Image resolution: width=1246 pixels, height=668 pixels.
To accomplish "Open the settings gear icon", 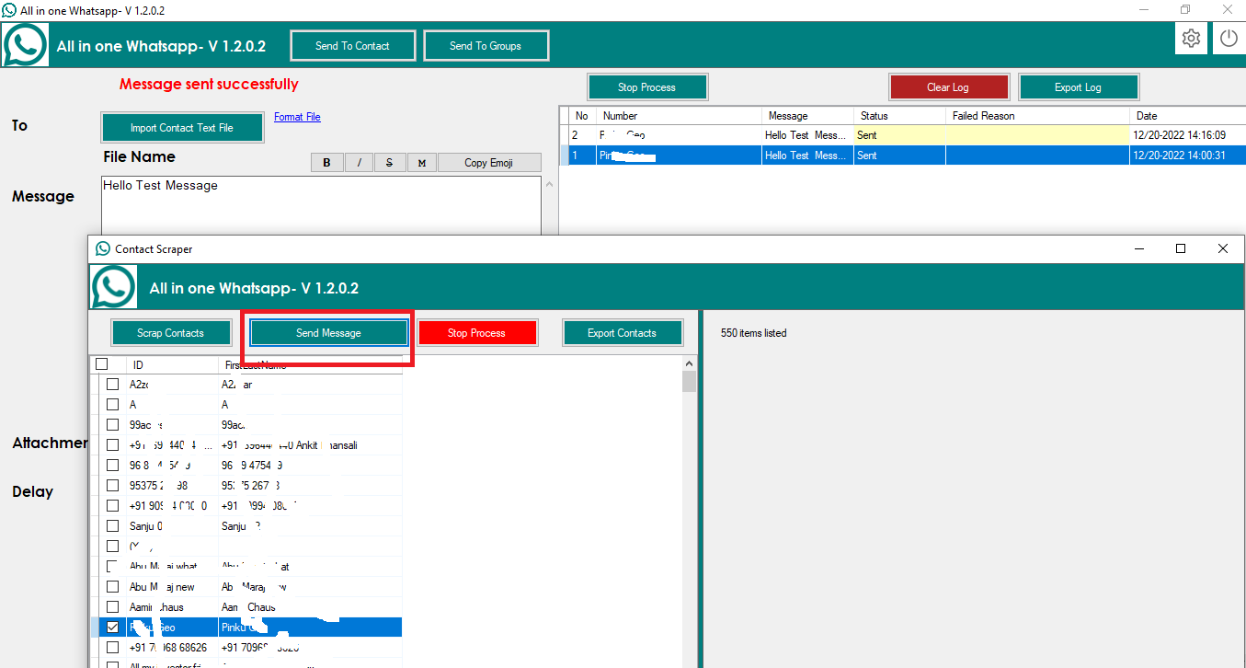I will tap(1191, 39).
